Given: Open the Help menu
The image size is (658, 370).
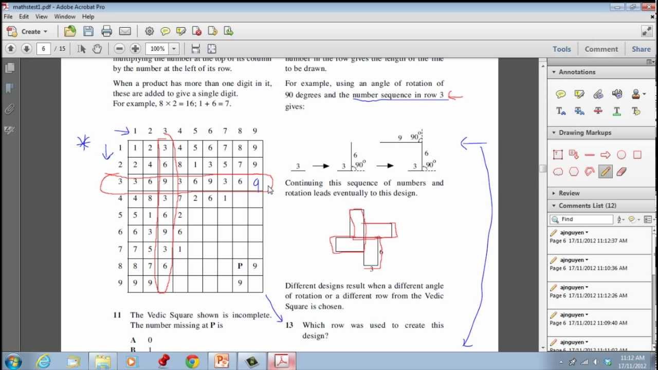Looking at the screenshot, I should 88,16.
